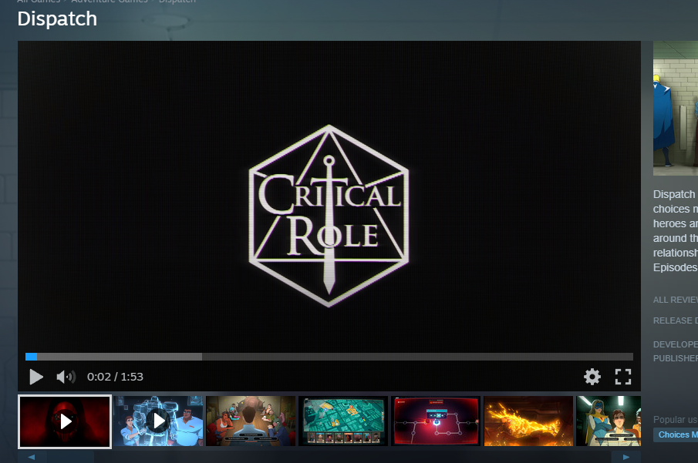Switch the video to fullscreen

(622, 377)
